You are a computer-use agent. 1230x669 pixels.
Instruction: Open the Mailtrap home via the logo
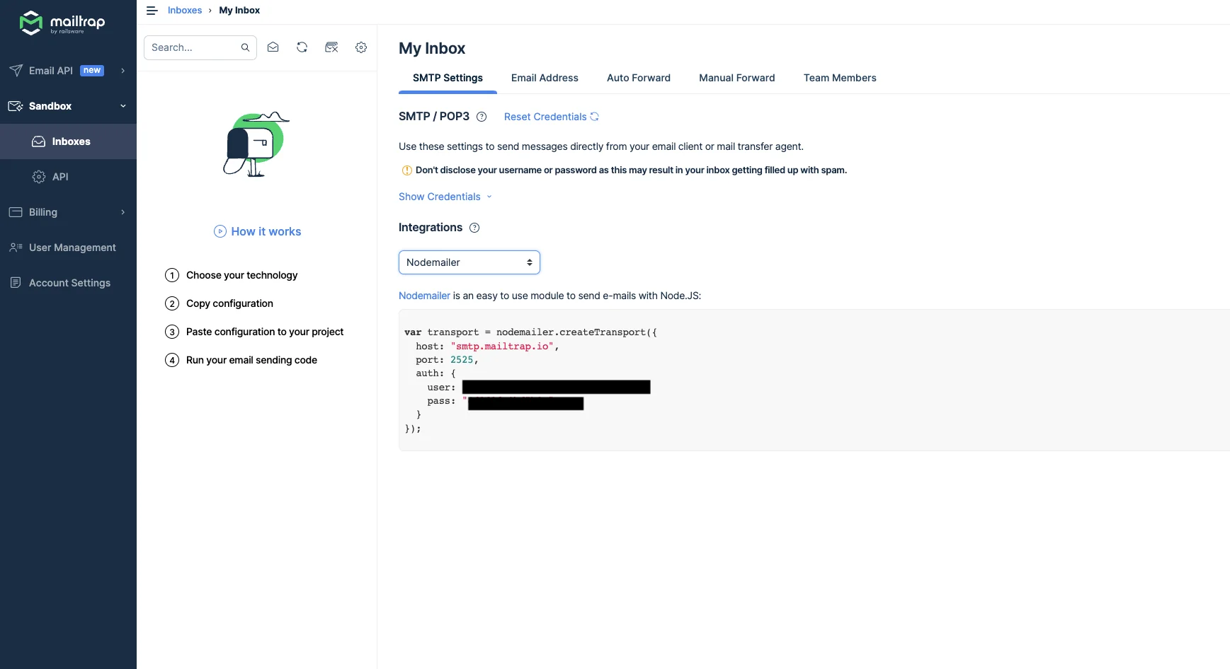62,23
